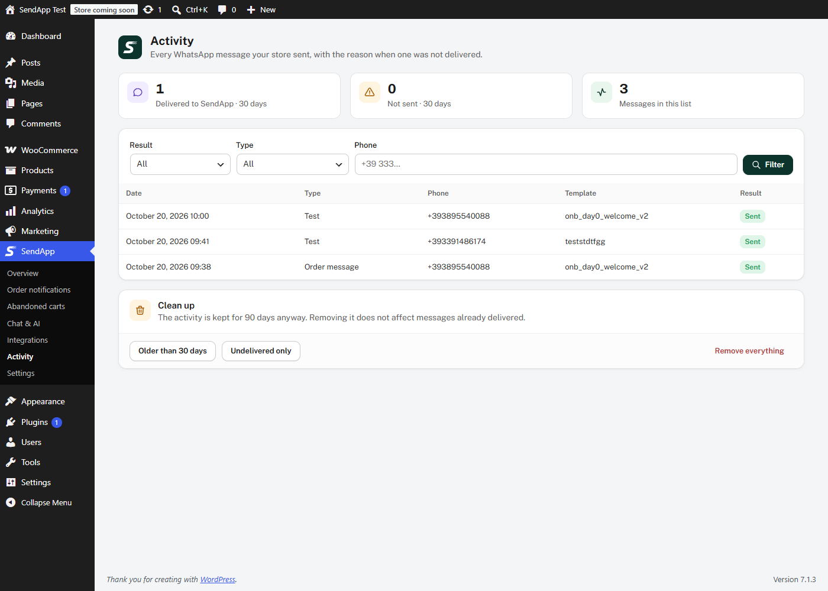Viewport: 828px width, 591px height.
Task: Click the Appearance brush icon
Action: coord(11,401)
